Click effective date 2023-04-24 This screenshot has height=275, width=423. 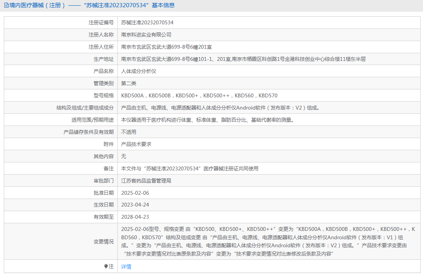coord(135,205)
